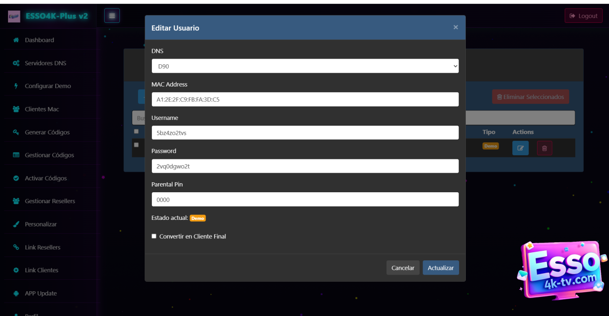The width and height of the screenshot is (609, 316).
Task: Click the Servidores DNS gears icon
Action: [x=16, y=63]
